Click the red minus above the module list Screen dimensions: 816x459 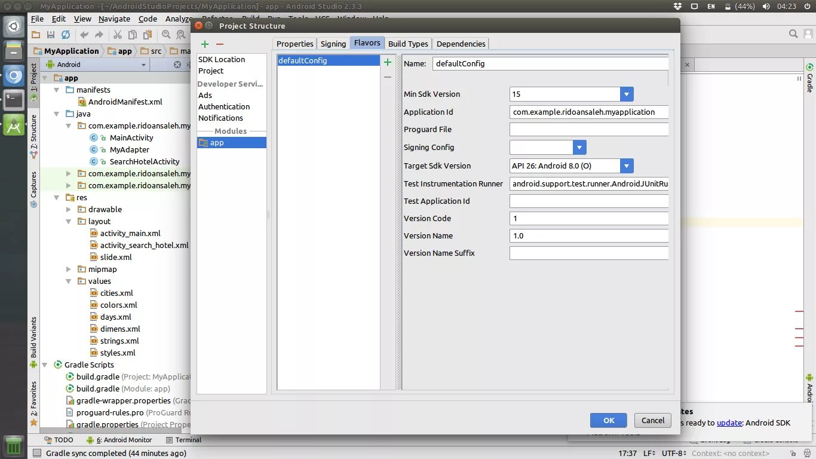[x=220, y=44]
